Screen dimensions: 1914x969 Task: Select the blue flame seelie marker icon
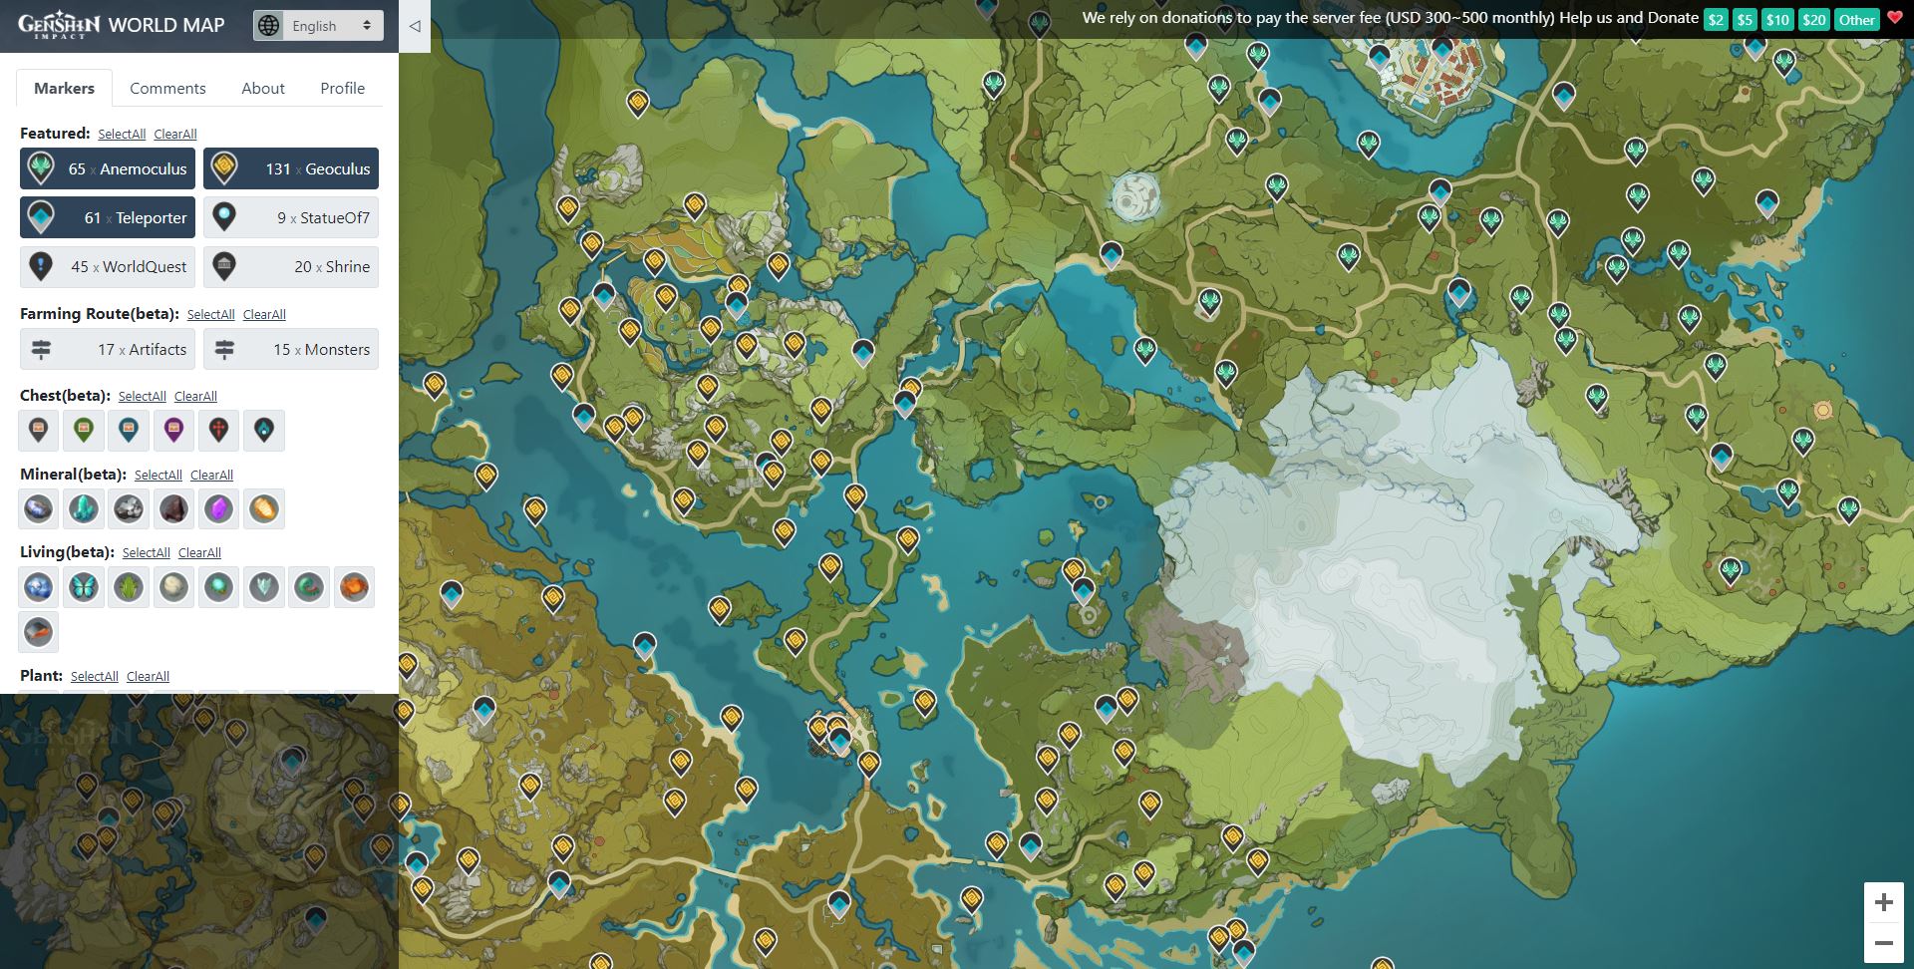263,431
